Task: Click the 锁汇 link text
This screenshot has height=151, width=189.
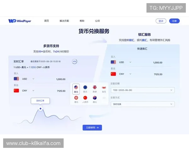Action: 131,40
